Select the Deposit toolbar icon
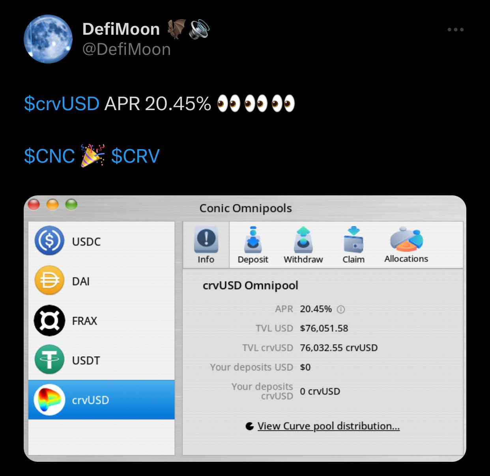The width and height of the screenshot is (490, 476). click(253, 239)
